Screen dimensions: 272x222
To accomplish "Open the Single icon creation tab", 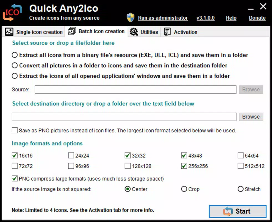I will [34, 32].
